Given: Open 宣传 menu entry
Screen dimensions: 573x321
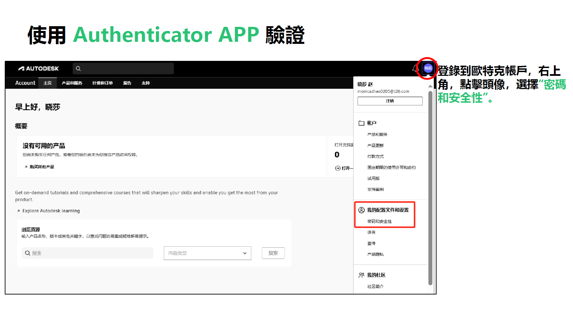Looking at the screenshot, I should pyautogui.click(x=371, y=243).
